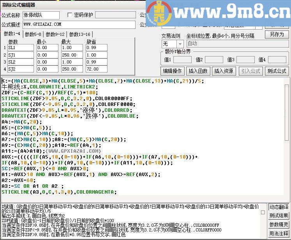Viewport: 291px width, 240px height.
Task: View the 用法注释 usage notes
Action: click(x=279, y=234)
